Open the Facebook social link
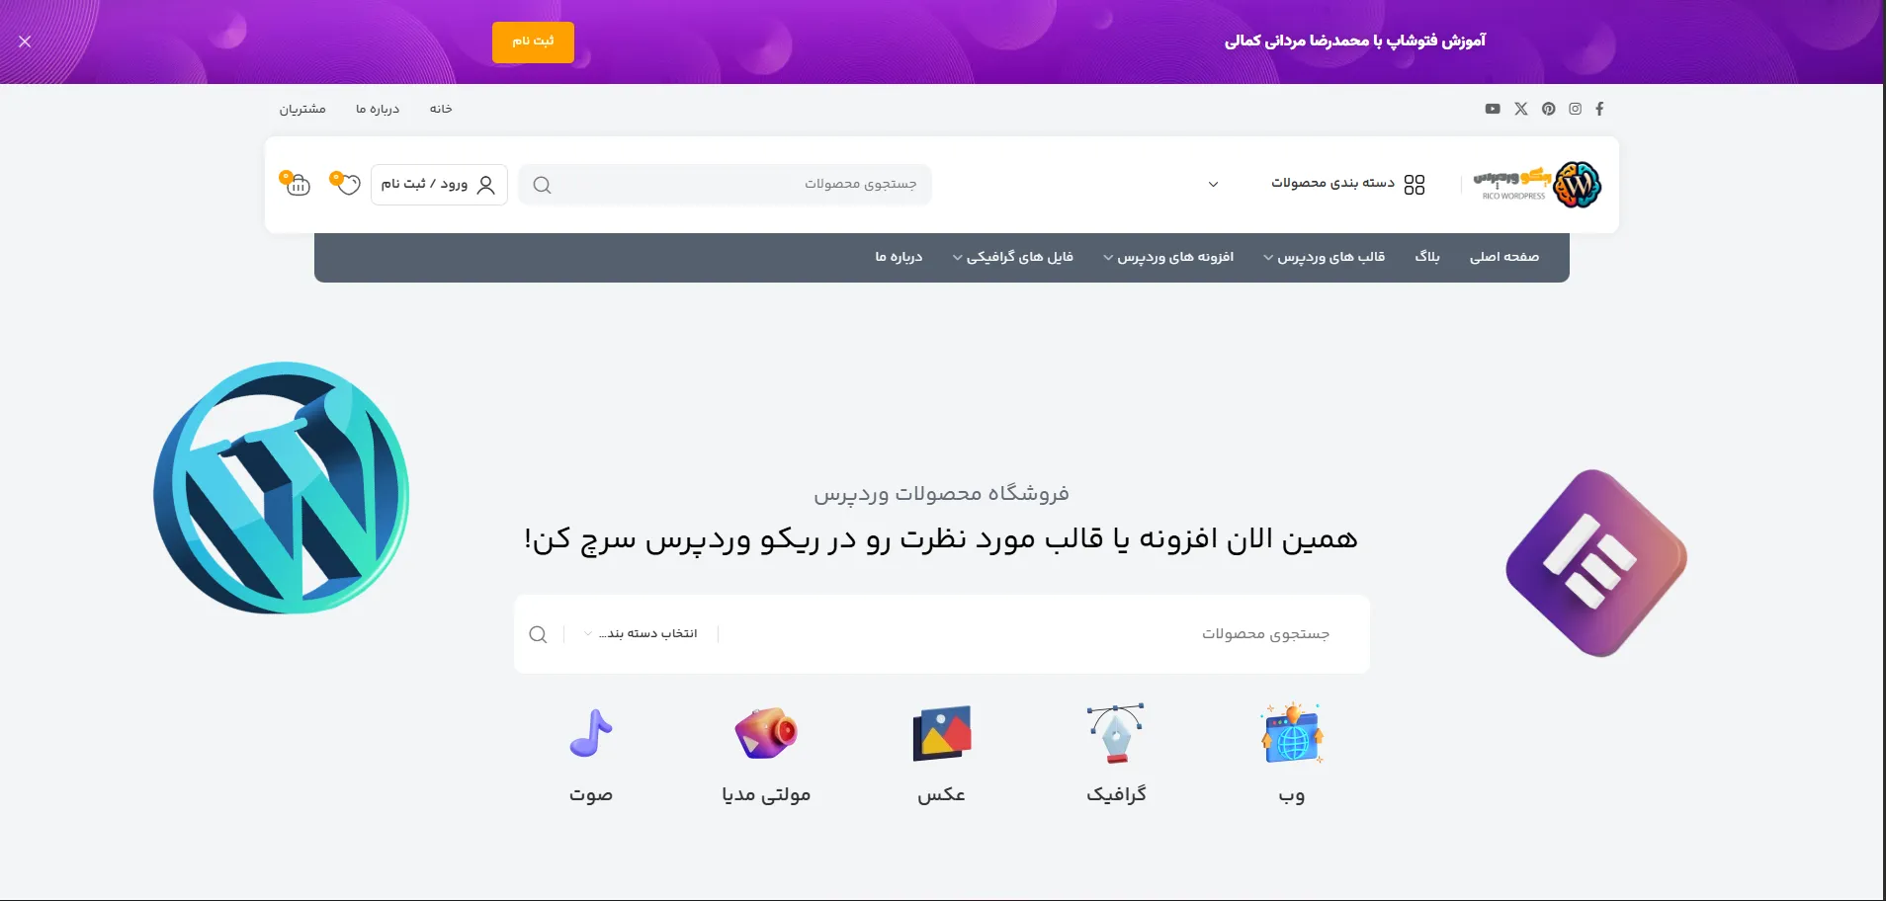The image size is (1886, 901). pyautogui.click(x=1599, y=109)
